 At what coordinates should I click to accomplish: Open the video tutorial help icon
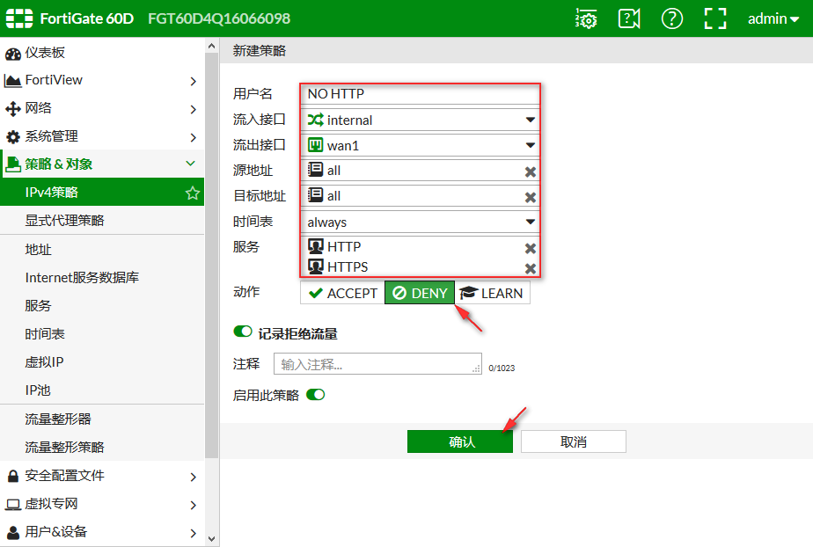coord(629,18)
